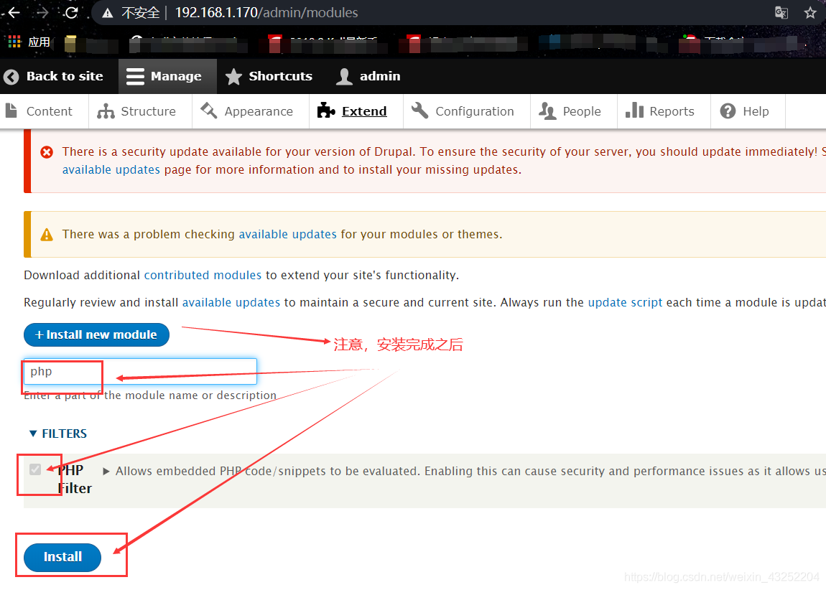Click the Shortcuts star icon
Image resolution: width=826 pixels, height=590 pixels.
pos(233,77)
